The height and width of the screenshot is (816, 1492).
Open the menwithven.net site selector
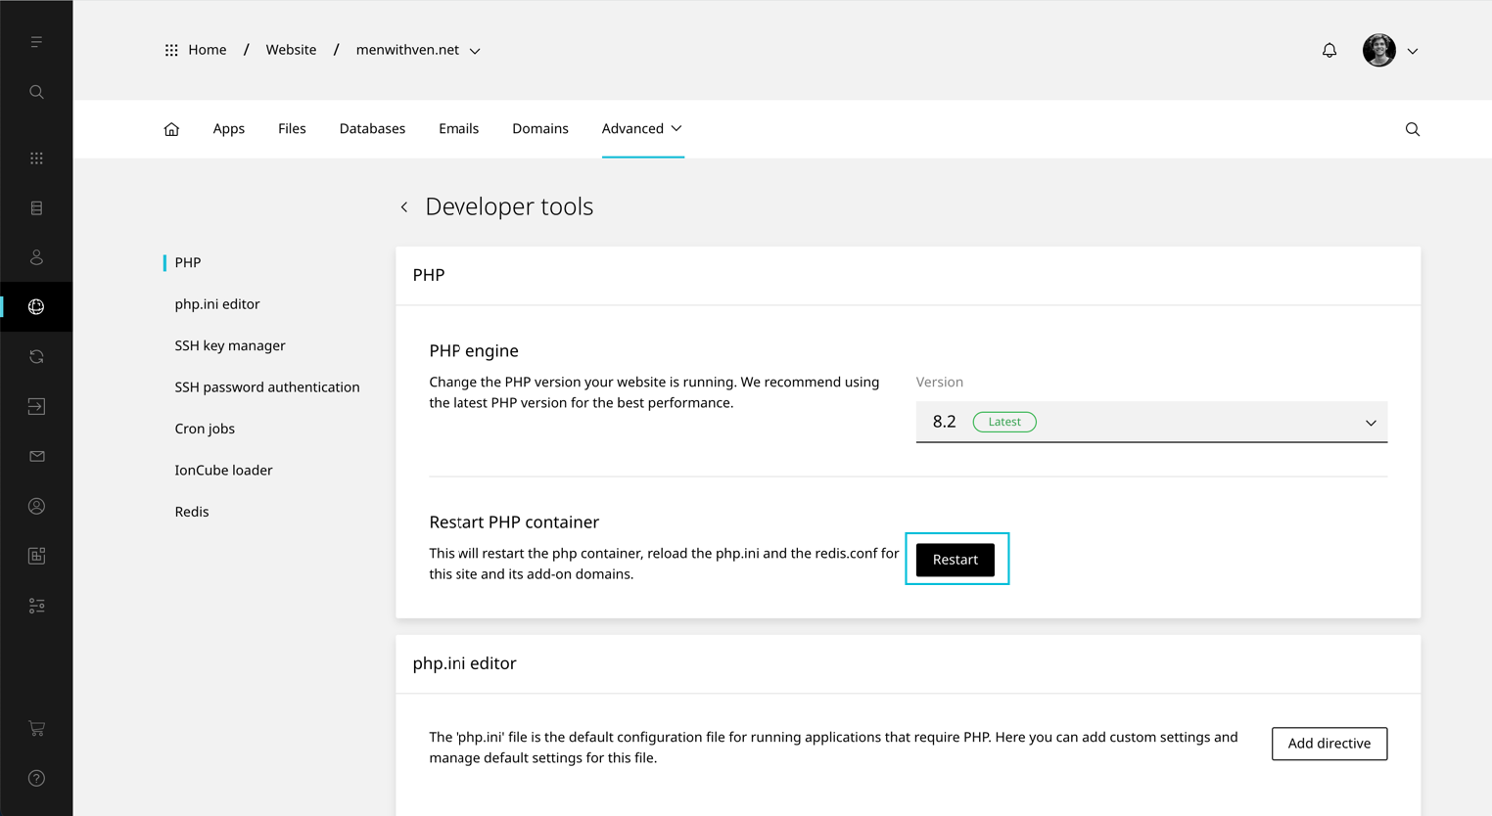click(418, 50)
